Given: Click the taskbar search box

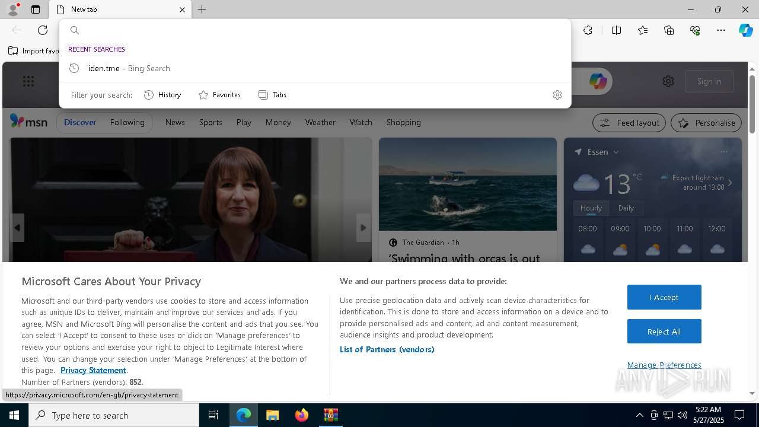Looking at the screenshot, I should pos(114,415).
